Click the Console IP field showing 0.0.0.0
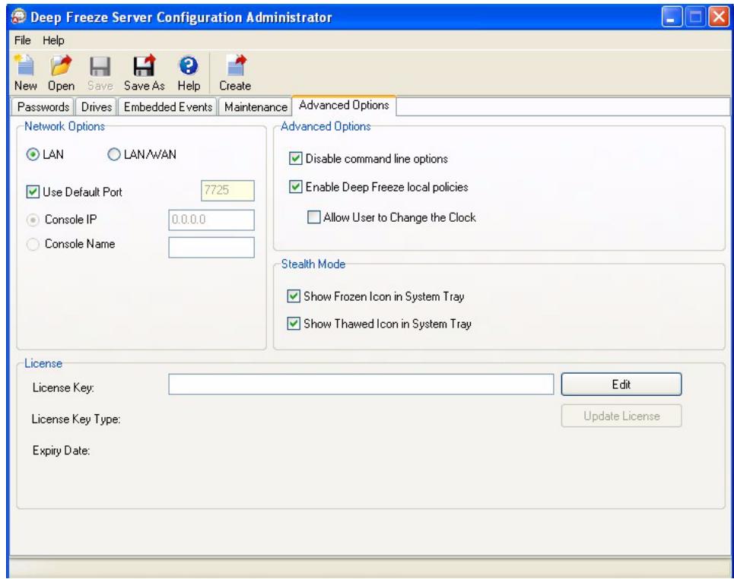Image resolution: width=734 pixels, height=579 pixels. (x=211, y=220)
